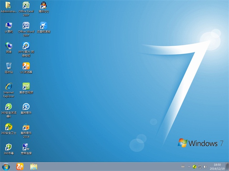Click UC Browser pinned on the taskbar

pyautogui.click(x=20, y=167)
